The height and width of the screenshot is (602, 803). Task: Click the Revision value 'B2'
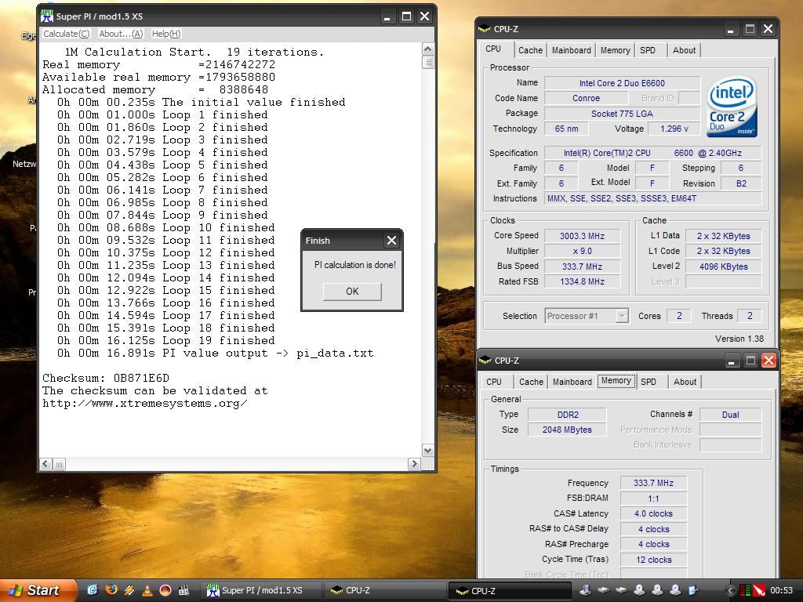coord(741,183)
